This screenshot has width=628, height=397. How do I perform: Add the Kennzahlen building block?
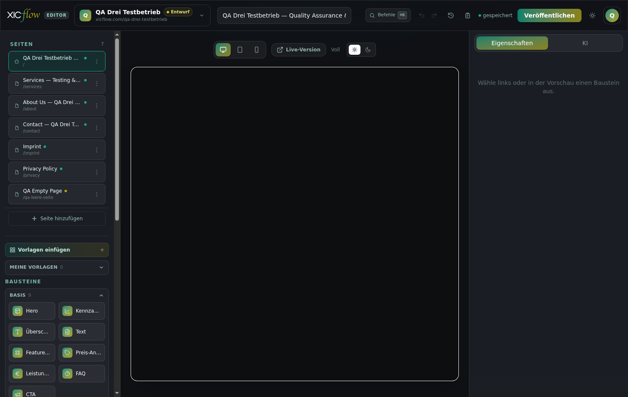click(x=82, y=311)
